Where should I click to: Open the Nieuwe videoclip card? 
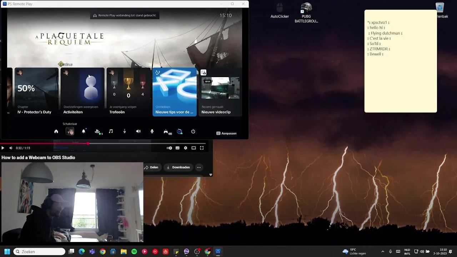coord(220,92)
